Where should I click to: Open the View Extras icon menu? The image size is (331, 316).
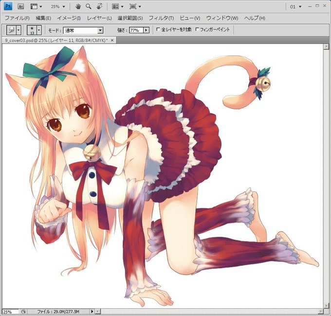34,6
